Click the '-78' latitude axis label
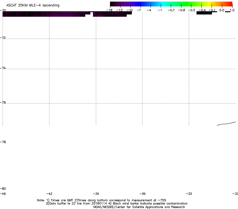Viewport: 238px width, 209px height. coord(3,142)
